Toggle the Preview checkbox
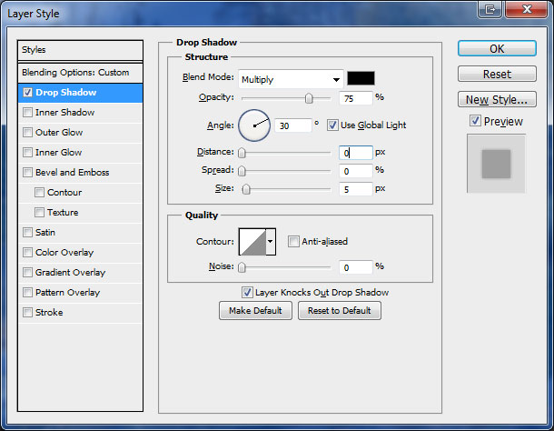Image resolution: width=554 pixels, height=431 pixels. [x=475, y=121]
